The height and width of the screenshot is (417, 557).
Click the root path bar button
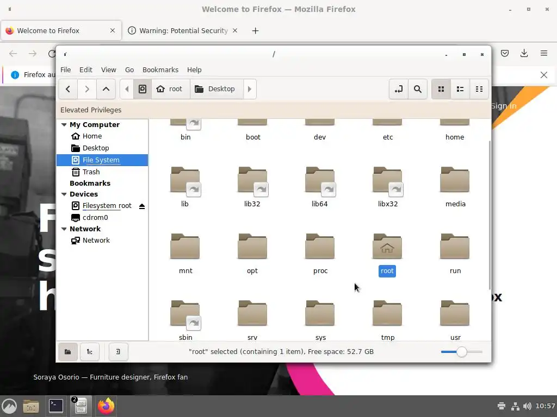(170, 89)
